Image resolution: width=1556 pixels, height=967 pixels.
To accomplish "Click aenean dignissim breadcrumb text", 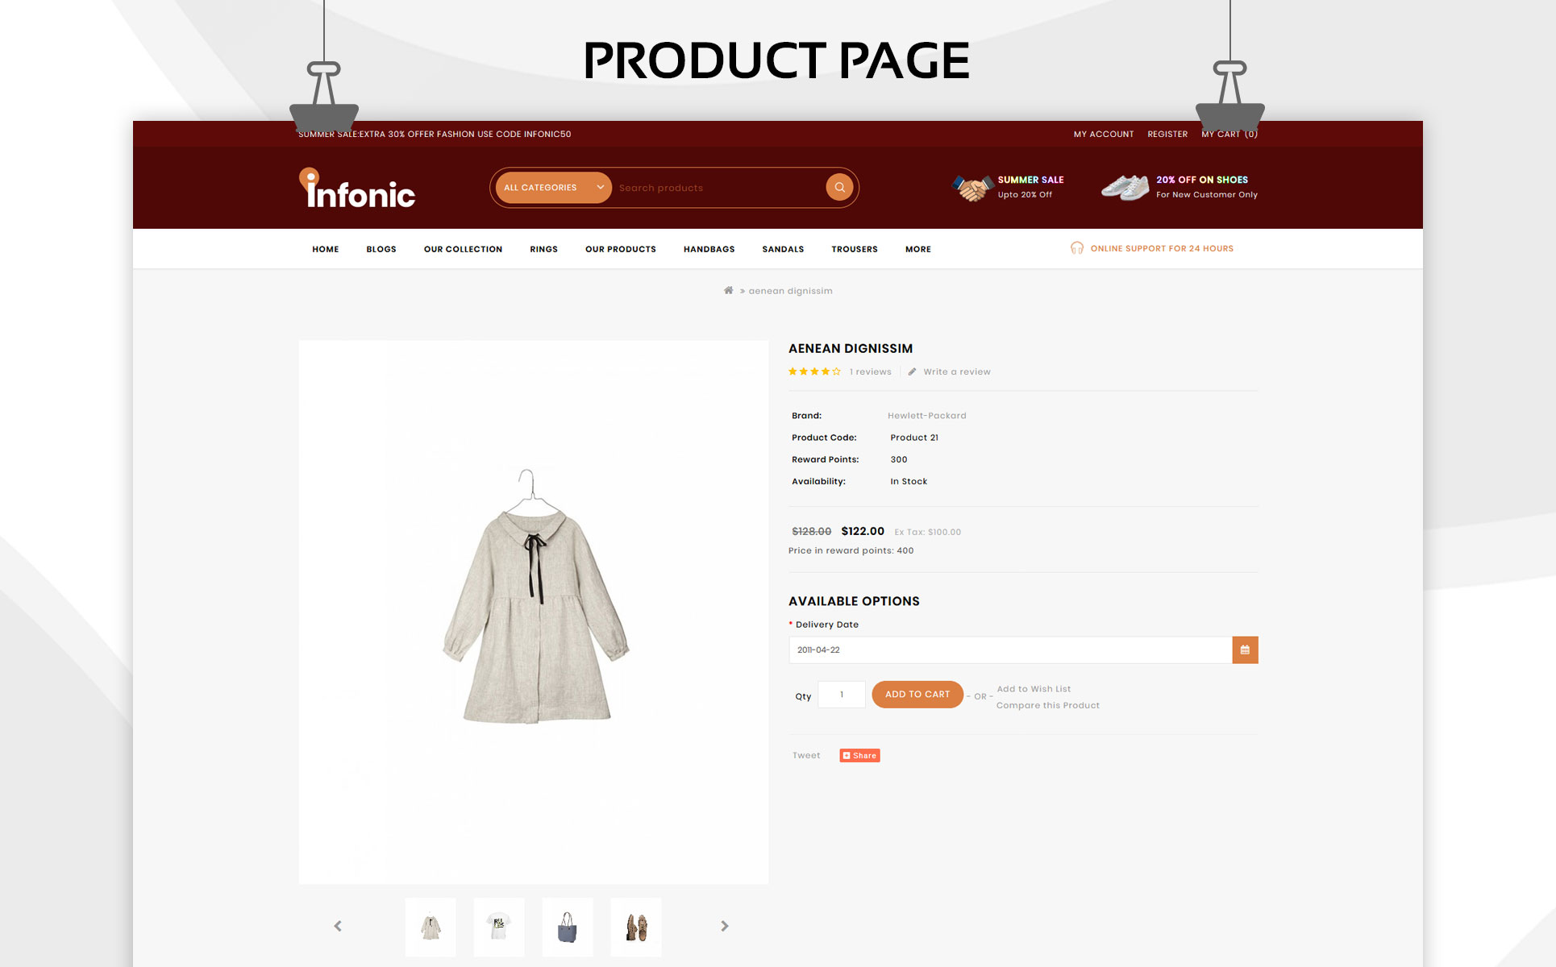I will [x=790, y=291].
